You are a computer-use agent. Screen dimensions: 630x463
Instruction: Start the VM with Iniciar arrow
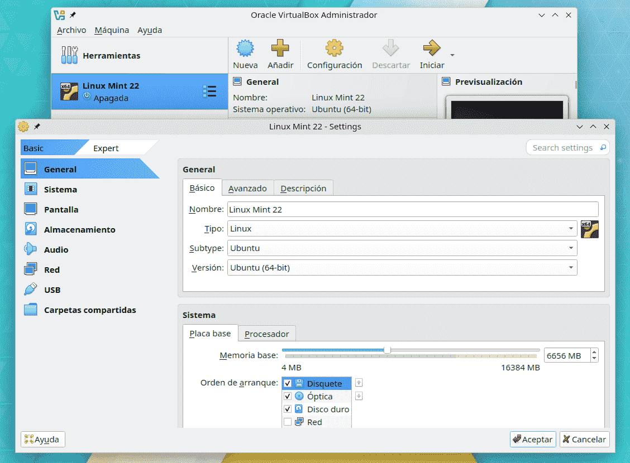tap(432, 48)
